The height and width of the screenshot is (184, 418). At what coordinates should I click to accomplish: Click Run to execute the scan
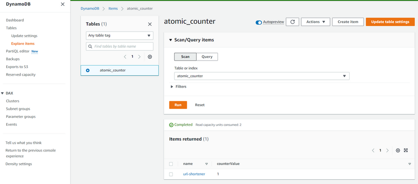tap(178, 105)
